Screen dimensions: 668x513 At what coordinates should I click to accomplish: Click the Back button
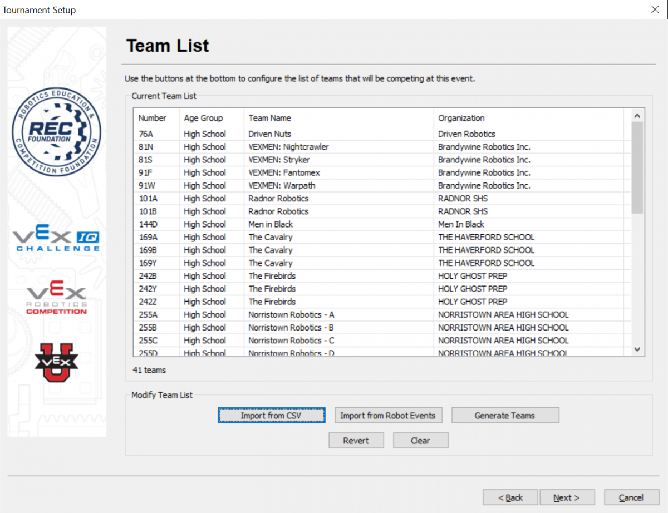510,497
